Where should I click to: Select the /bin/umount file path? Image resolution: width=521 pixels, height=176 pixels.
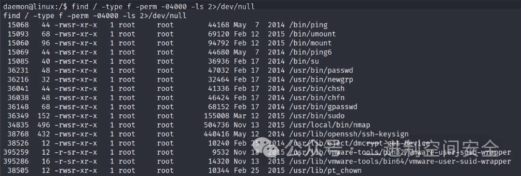[x=312, y=34]
